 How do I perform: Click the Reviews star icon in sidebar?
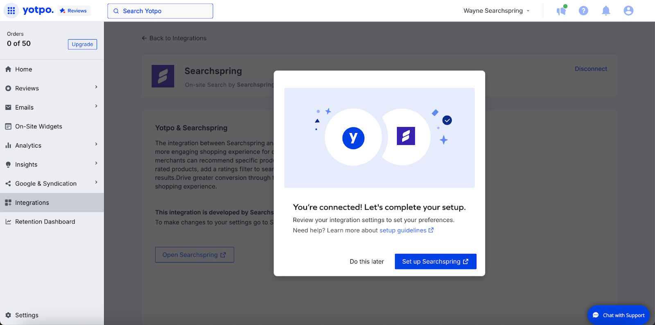pos(8,88)
